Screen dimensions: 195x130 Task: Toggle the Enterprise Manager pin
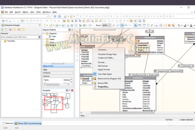tap(40, 25)
